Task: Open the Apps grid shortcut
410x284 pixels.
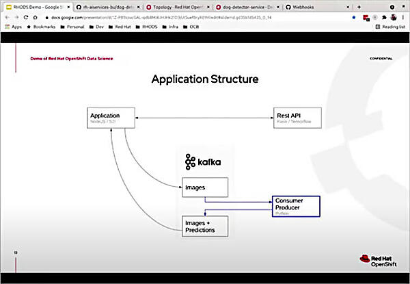Action: coord(14,26)
